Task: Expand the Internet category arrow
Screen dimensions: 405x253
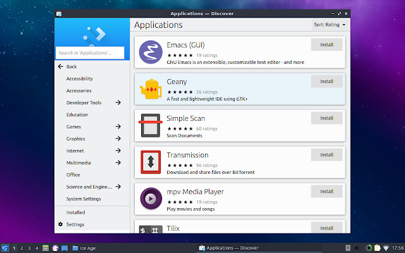Action: point(118,151)
